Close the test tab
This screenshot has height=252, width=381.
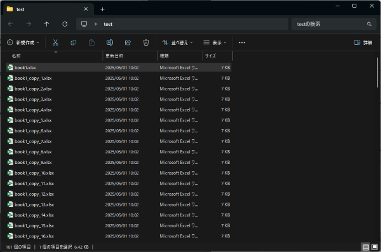click(x=86, y=9)
